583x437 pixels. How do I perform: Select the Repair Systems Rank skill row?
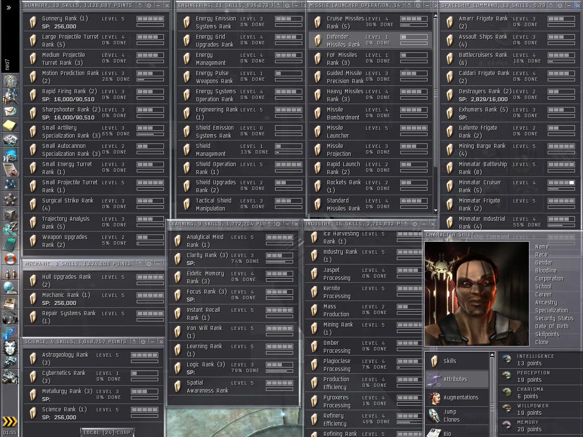tap(95, 316)
